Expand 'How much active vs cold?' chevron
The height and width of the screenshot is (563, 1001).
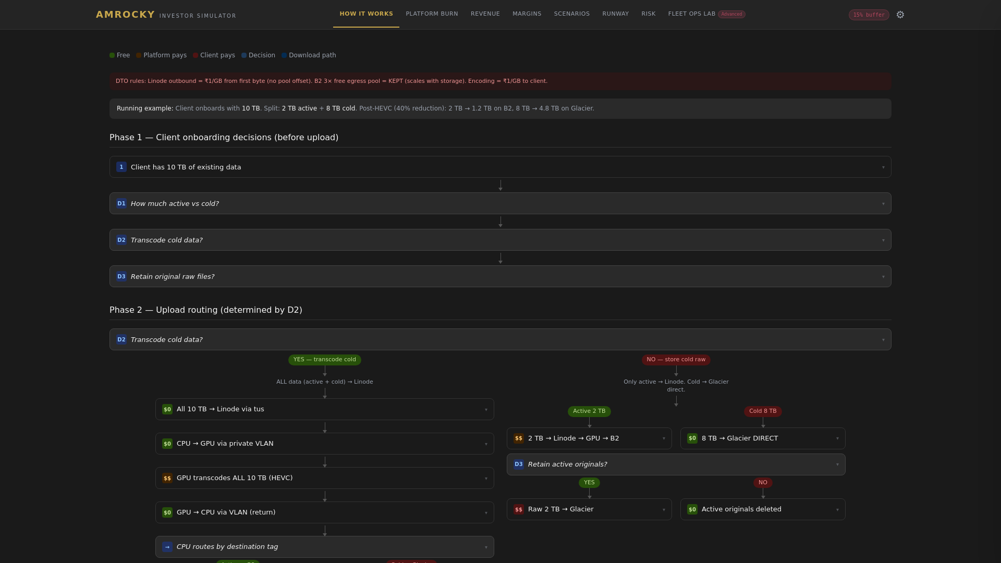pos(883,204)
